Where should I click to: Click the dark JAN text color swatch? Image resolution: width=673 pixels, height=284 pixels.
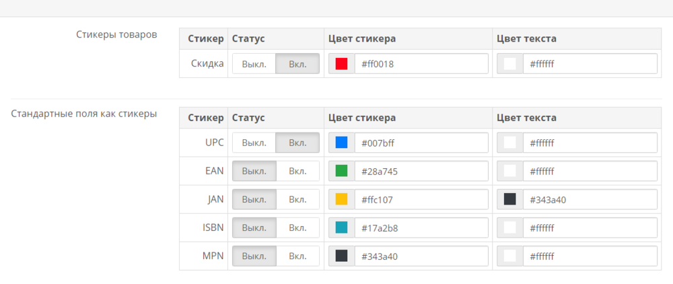coord(510,199)
